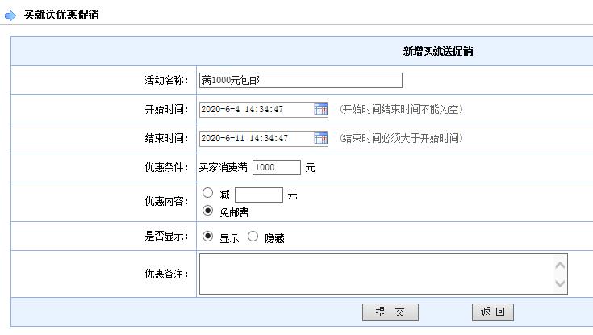The image size is (593, 335).
Task: Click inside the 优惠备注 text area
Action: tap(376, 274)
